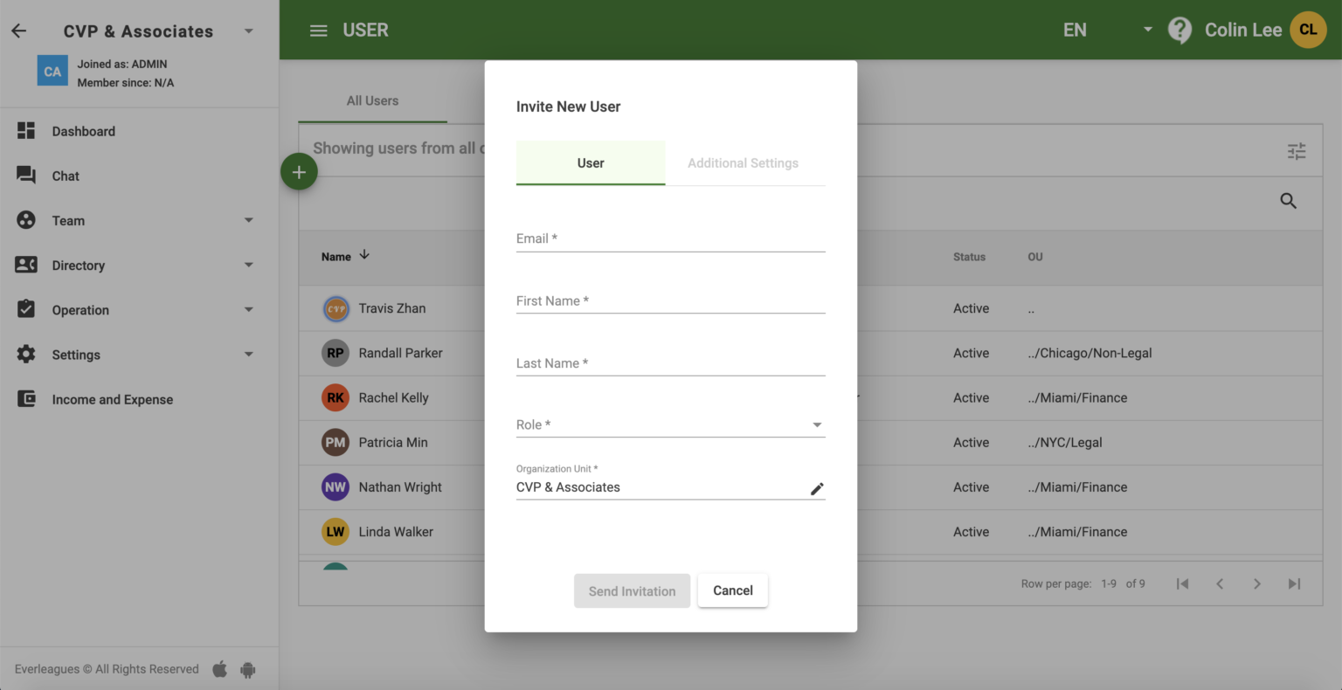1342x690 pixels.
Task: Click Linda Walker's LW avatar
Action: click(335, 531)
